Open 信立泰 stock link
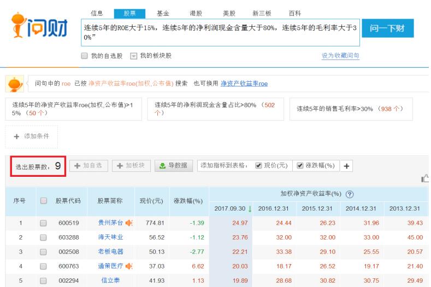Viewport: 431px width, 287px height. click(110, 280)
